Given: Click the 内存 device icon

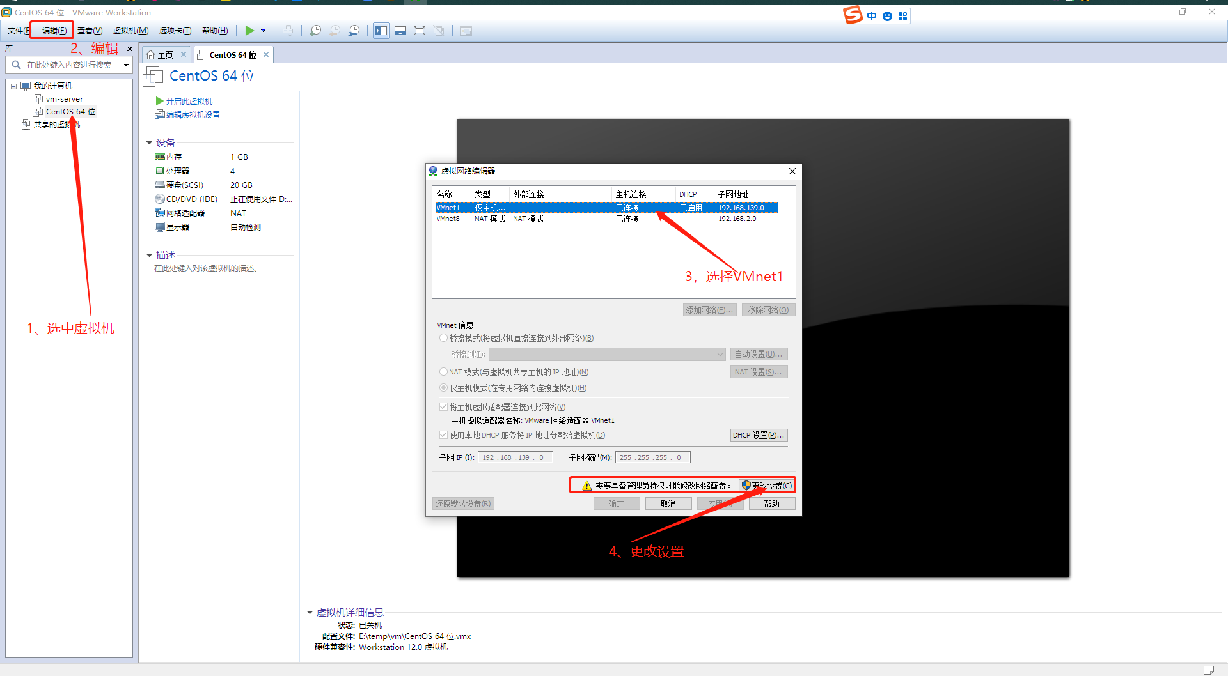Looking at the screenshot, I should [160, 157].
